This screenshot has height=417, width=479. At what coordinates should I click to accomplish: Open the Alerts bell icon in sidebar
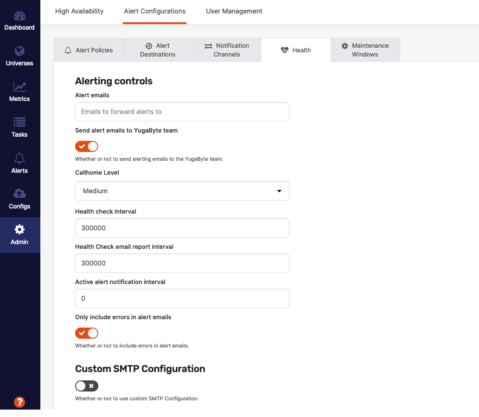coord(19,158)
